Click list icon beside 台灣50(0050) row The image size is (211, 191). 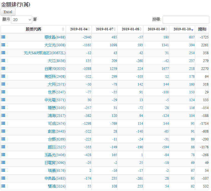pos(3,68)
